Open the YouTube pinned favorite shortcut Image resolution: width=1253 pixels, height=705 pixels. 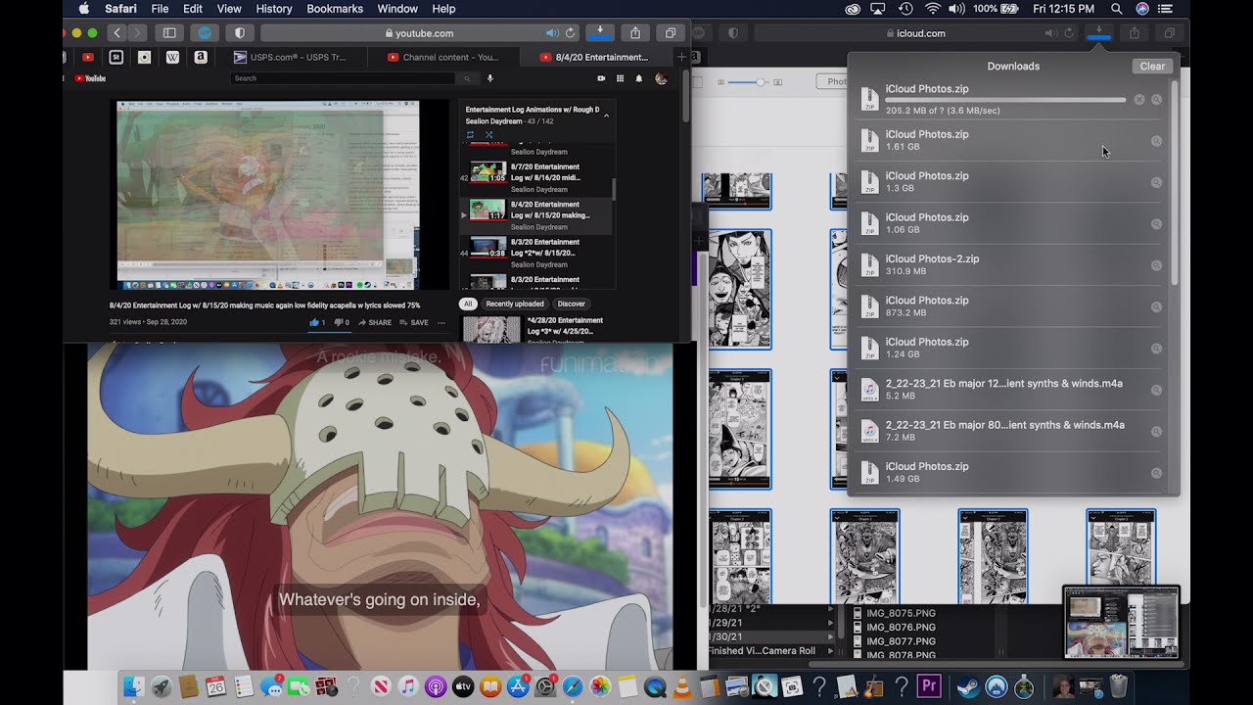coord(88,57)
